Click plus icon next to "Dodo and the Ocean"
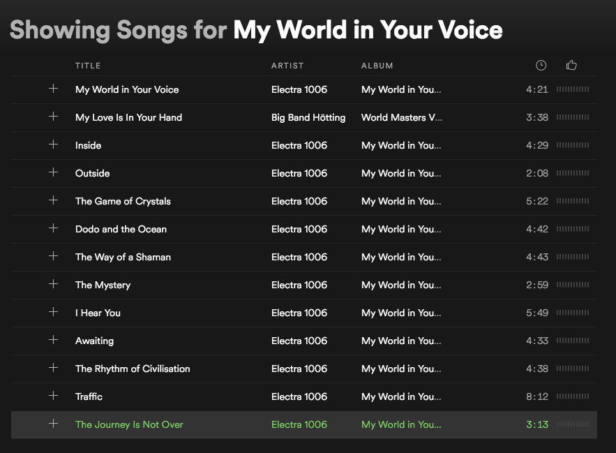The height and width of the screenshot is (453, 616). tap(53, 228)
